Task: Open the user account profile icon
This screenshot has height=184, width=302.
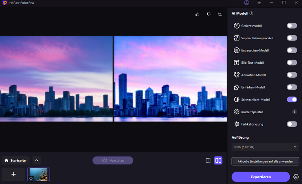Action: point(246,2)
